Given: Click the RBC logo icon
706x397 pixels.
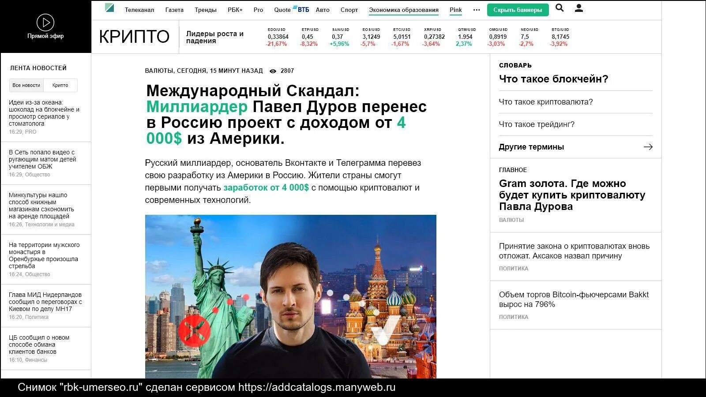Looking at the screenshot, I should click(109, 7).
